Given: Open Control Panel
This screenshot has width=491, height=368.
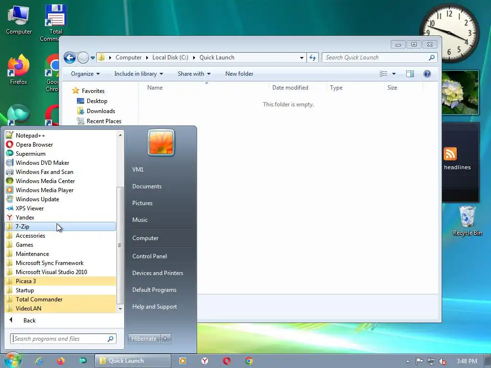Looking at the screenshot, I should coord(150,256).
